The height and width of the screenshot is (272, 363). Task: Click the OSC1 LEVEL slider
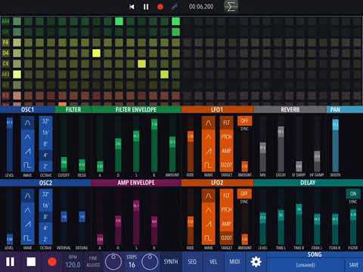pyautogui.click(x=9, y=144)
